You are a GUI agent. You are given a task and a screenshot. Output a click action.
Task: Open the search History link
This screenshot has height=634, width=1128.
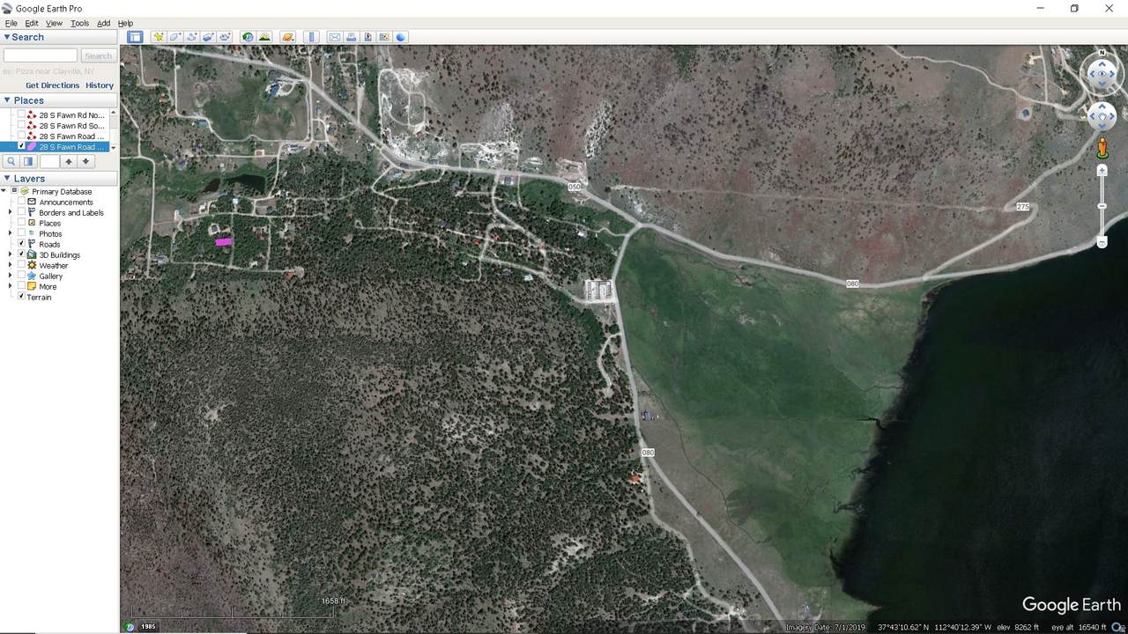tap(100, 85)
